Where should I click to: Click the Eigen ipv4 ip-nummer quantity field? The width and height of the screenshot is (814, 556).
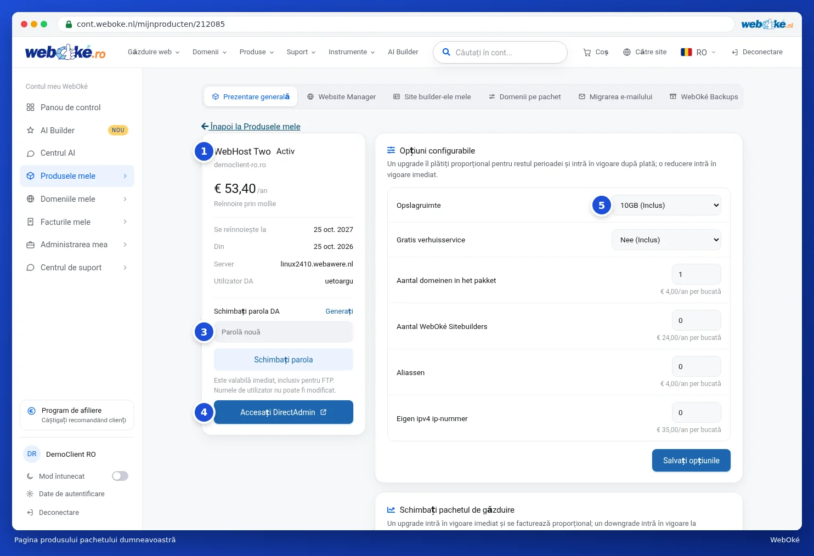pos(697,412)
